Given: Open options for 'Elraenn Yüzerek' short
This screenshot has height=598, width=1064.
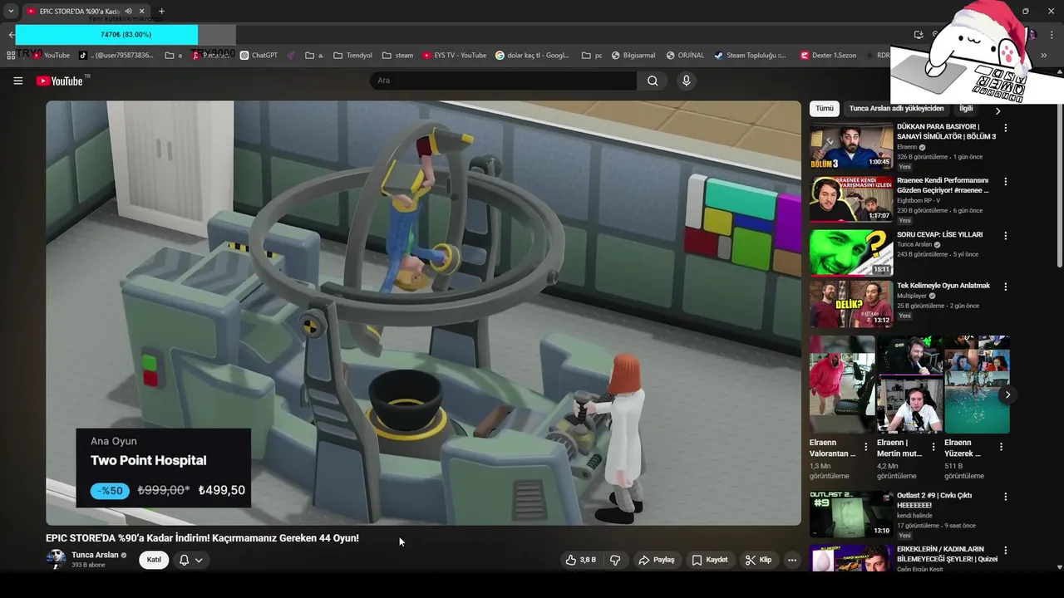Looking at the screenshot, I should click(x=1001, y=447).
